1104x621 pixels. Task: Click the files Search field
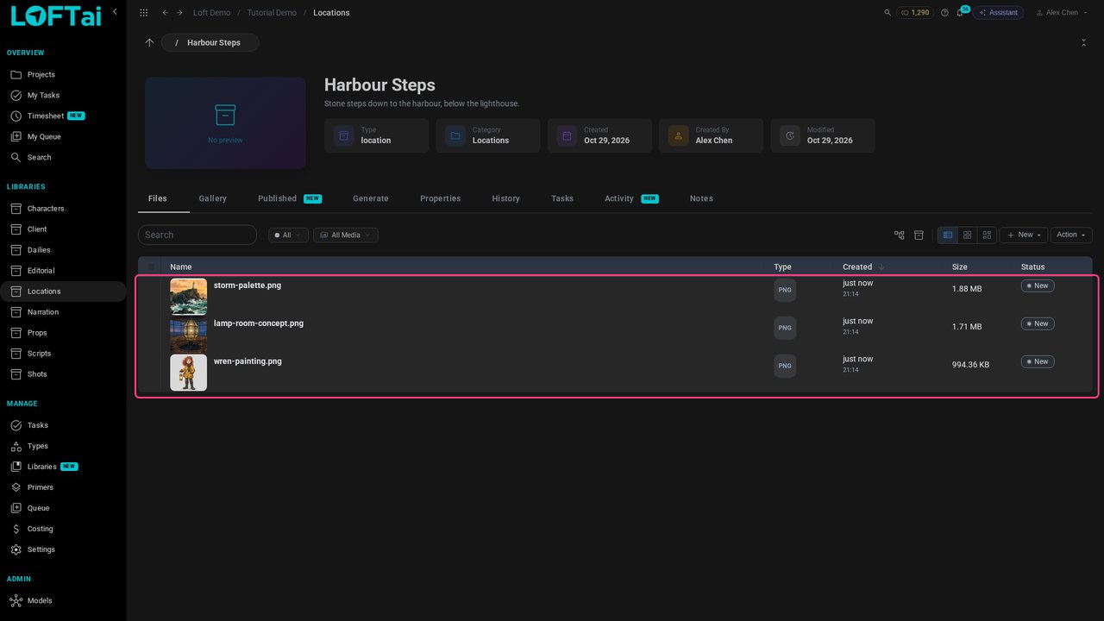pyautogui.click(x=198, y=235)
